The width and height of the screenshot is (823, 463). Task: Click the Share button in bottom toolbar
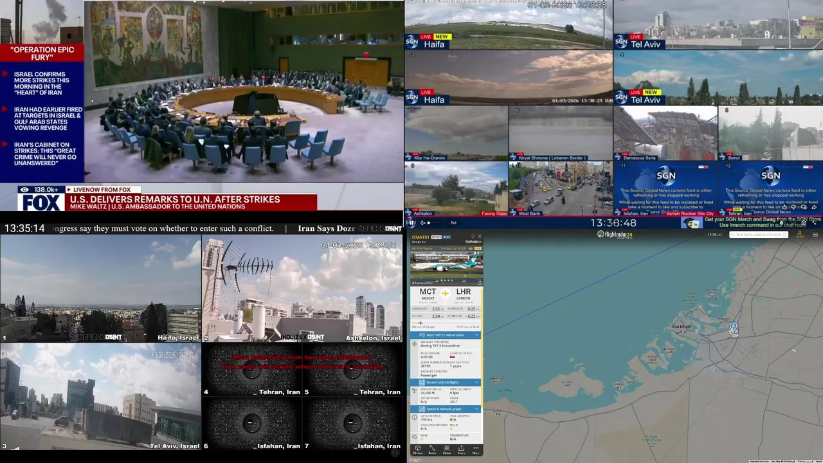(461, 449)
